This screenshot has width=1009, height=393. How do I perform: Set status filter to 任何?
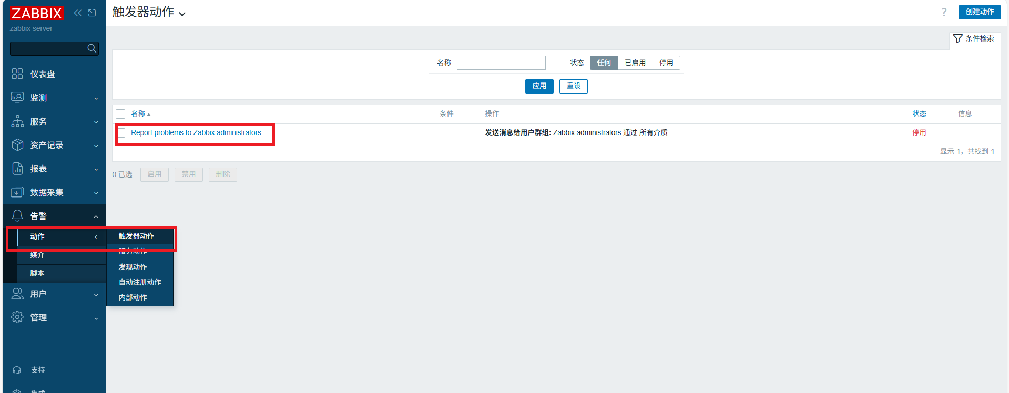point(604,63)
